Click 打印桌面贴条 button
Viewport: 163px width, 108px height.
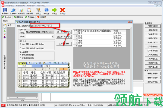(x=153, y=55)
